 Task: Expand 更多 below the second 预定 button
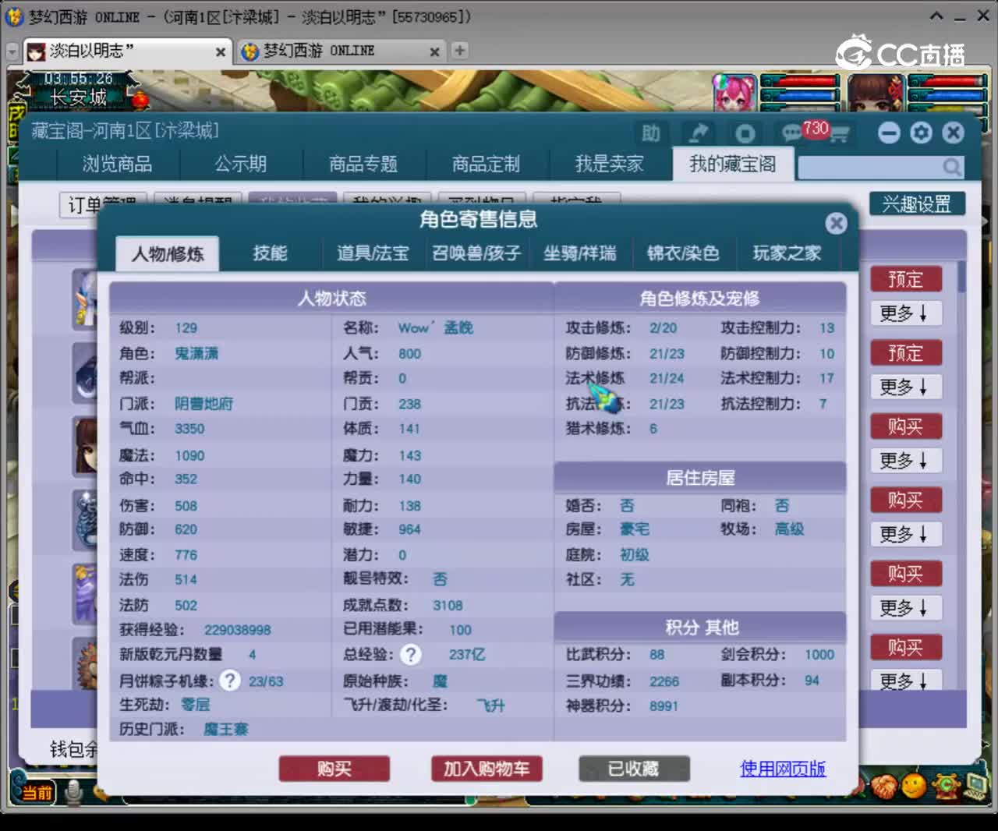pos(905,387)
